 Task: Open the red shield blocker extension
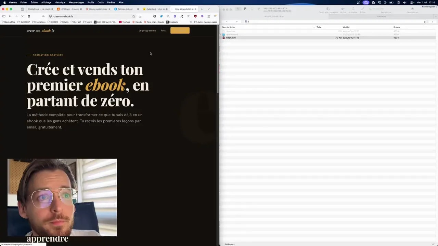point(195,16)
